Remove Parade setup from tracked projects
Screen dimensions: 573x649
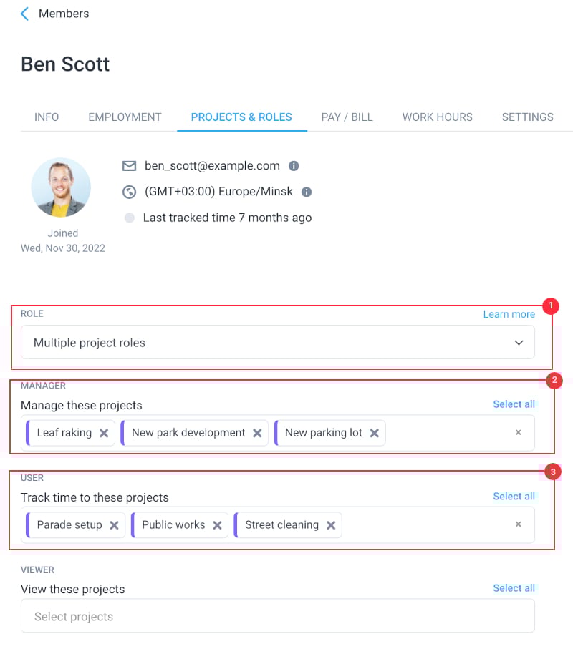click(x=115, y=525)
